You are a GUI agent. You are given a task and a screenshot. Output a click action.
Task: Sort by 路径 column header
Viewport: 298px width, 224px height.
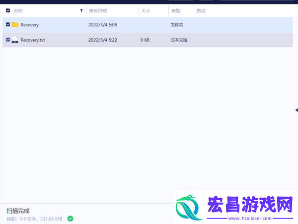tap(201, 11)
